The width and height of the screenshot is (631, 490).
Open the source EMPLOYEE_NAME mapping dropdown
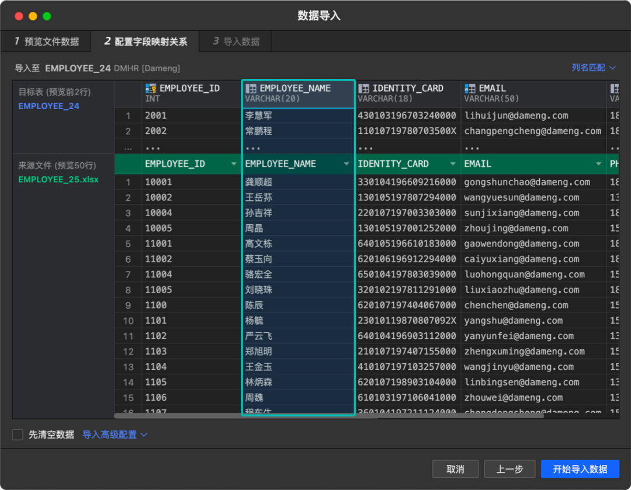pos(346,164)
